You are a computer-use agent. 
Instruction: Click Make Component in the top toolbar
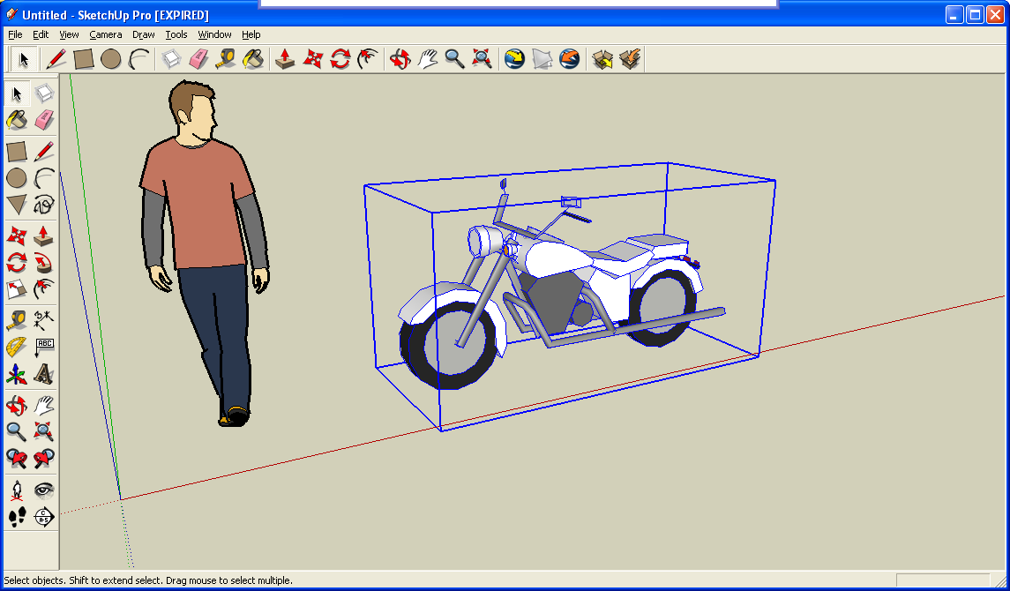[x=171, y=59]
